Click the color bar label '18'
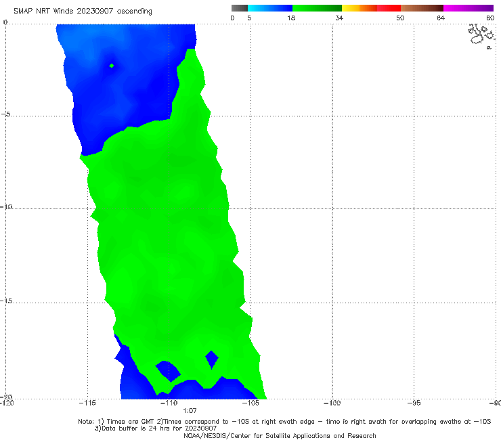Image resolution: width=501 pixels, height=440 pixels. (x=291, y=18)
